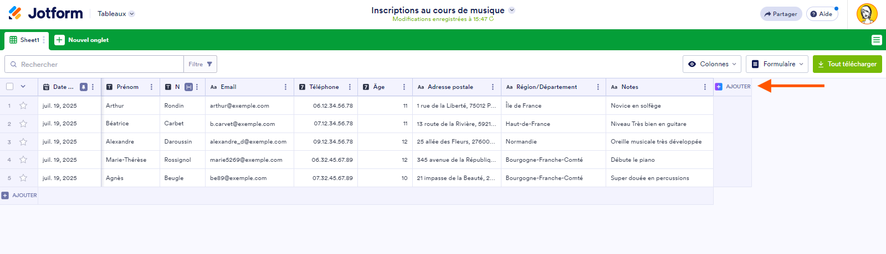This screenshot has height=254, width=886.
Task: Open the Tableaux product dropdown
Action: point(116,14)
